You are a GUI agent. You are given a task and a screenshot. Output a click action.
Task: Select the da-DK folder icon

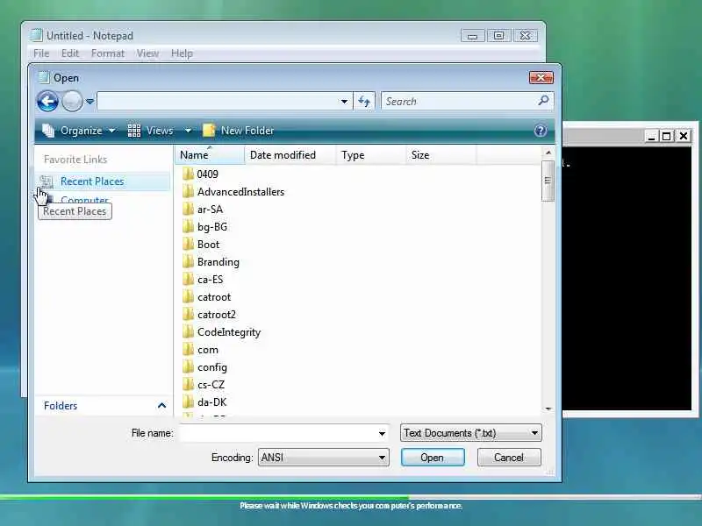[188, 402]
